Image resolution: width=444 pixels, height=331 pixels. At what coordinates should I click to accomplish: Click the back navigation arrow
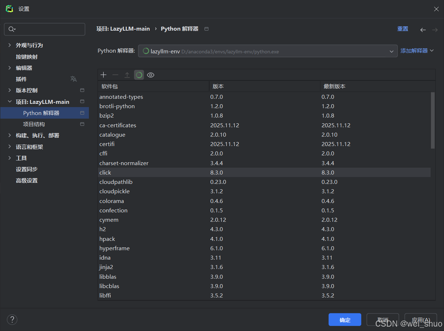[x=423, y=30]
